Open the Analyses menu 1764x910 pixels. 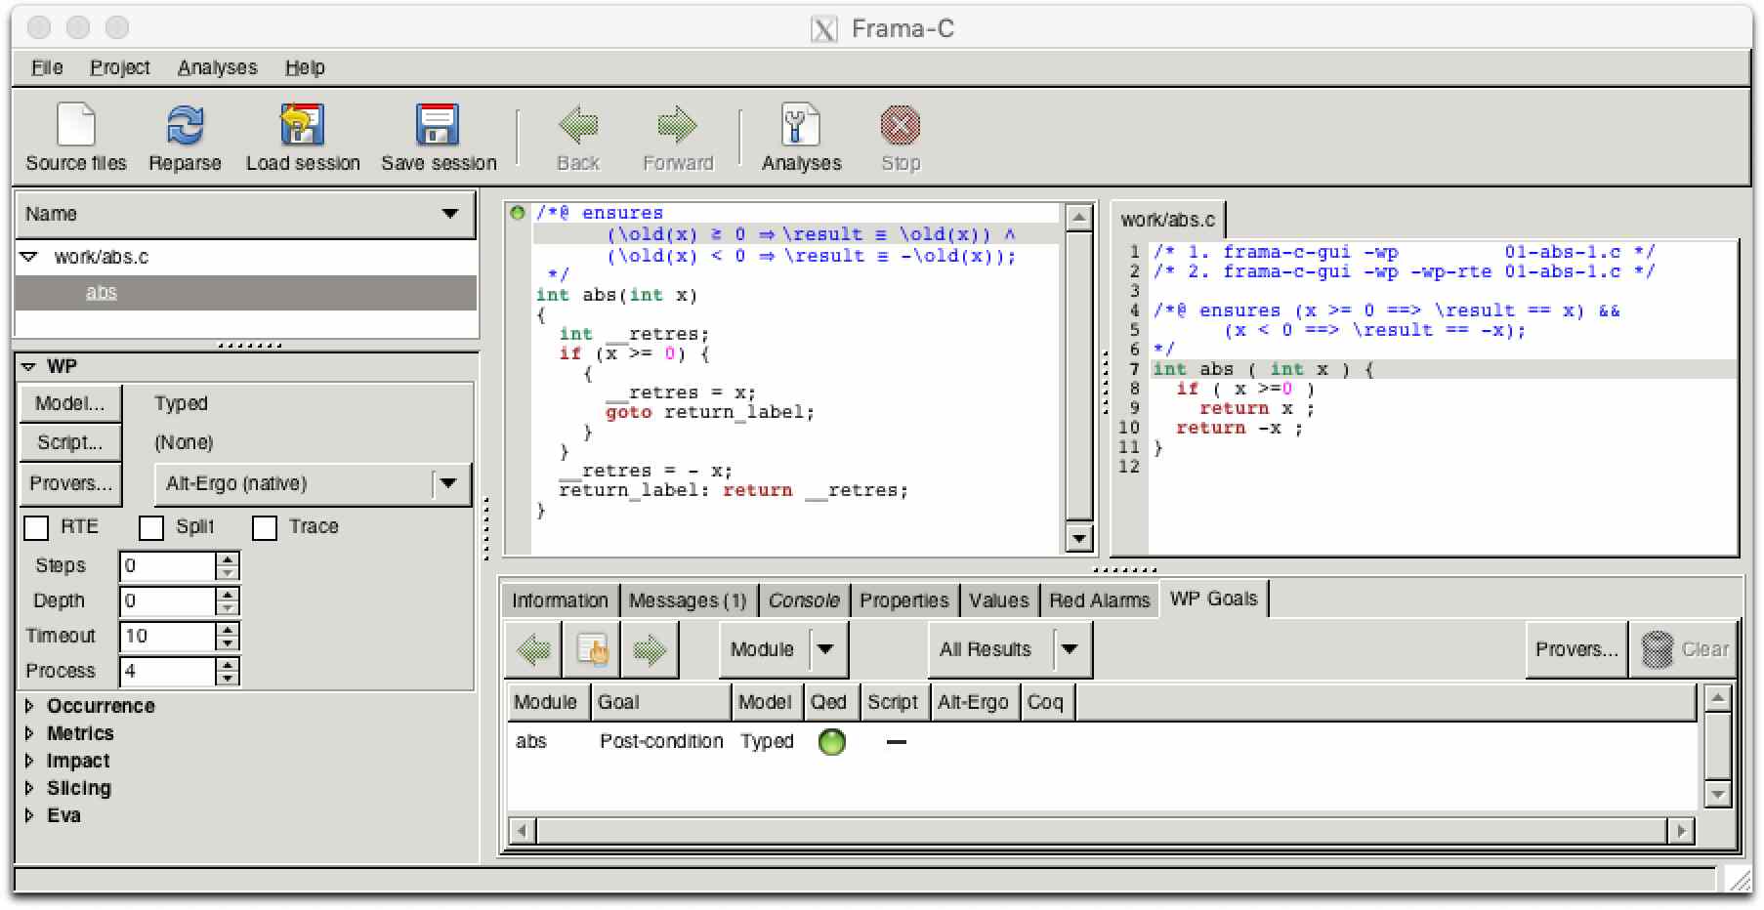217,67
